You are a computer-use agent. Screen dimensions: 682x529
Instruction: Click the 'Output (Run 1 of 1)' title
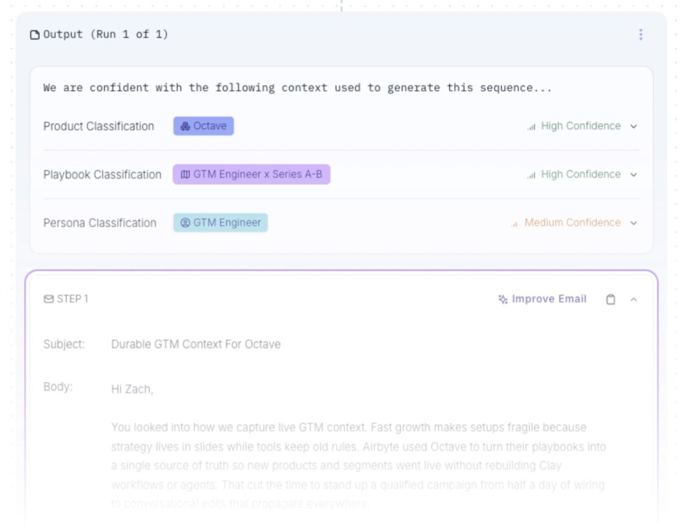(x=105, y=34)
